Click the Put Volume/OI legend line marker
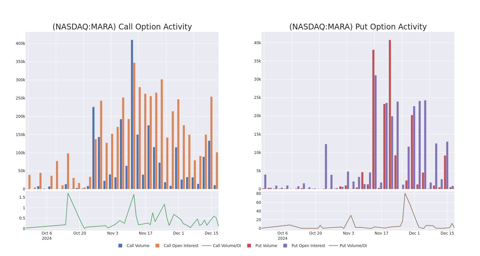The image size is (480, 256). pos(333,246)
